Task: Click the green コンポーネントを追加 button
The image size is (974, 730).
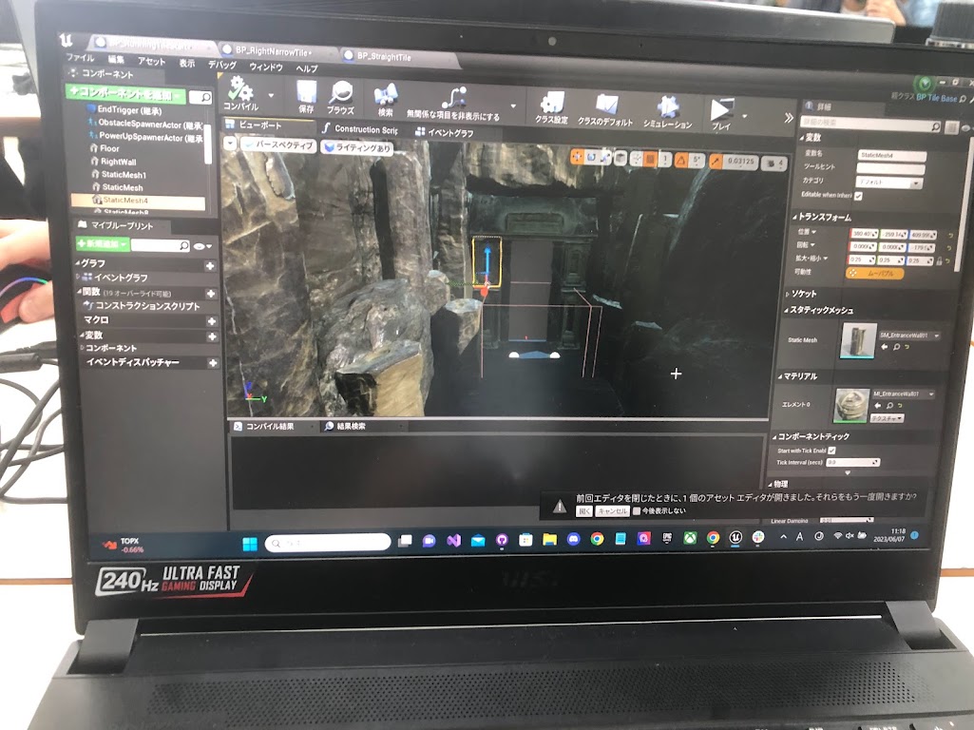Action: point(125,93)
